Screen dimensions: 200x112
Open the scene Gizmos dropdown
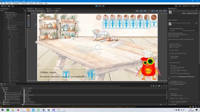165,11
